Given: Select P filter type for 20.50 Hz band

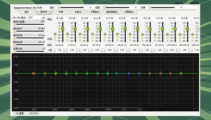Looking at the screenshot, I should (x=55, y=34).
